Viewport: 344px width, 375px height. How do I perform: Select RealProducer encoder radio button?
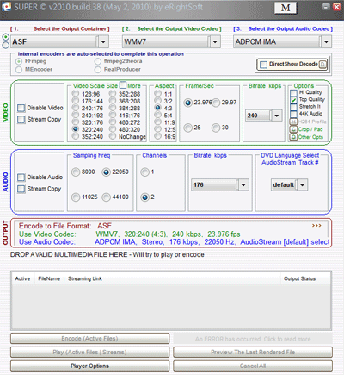[98, 69]
